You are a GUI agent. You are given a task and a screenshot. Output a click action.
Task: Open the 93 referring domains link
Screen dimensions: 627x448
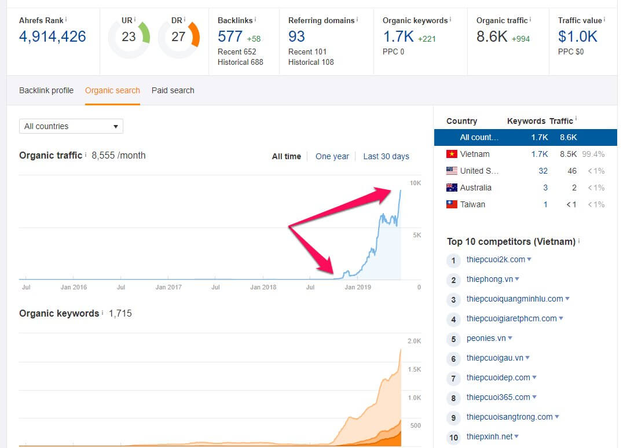click(296, 36)
